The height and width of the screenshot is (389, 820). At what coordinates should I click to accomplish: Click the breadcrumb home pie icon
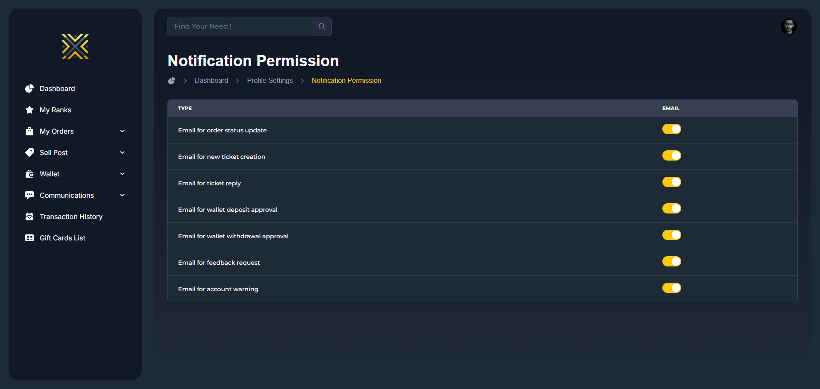[x=172, y=81]
